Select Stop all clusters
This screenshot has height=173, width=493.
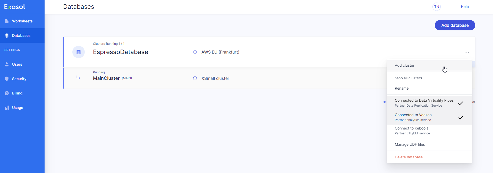[408, 78]
